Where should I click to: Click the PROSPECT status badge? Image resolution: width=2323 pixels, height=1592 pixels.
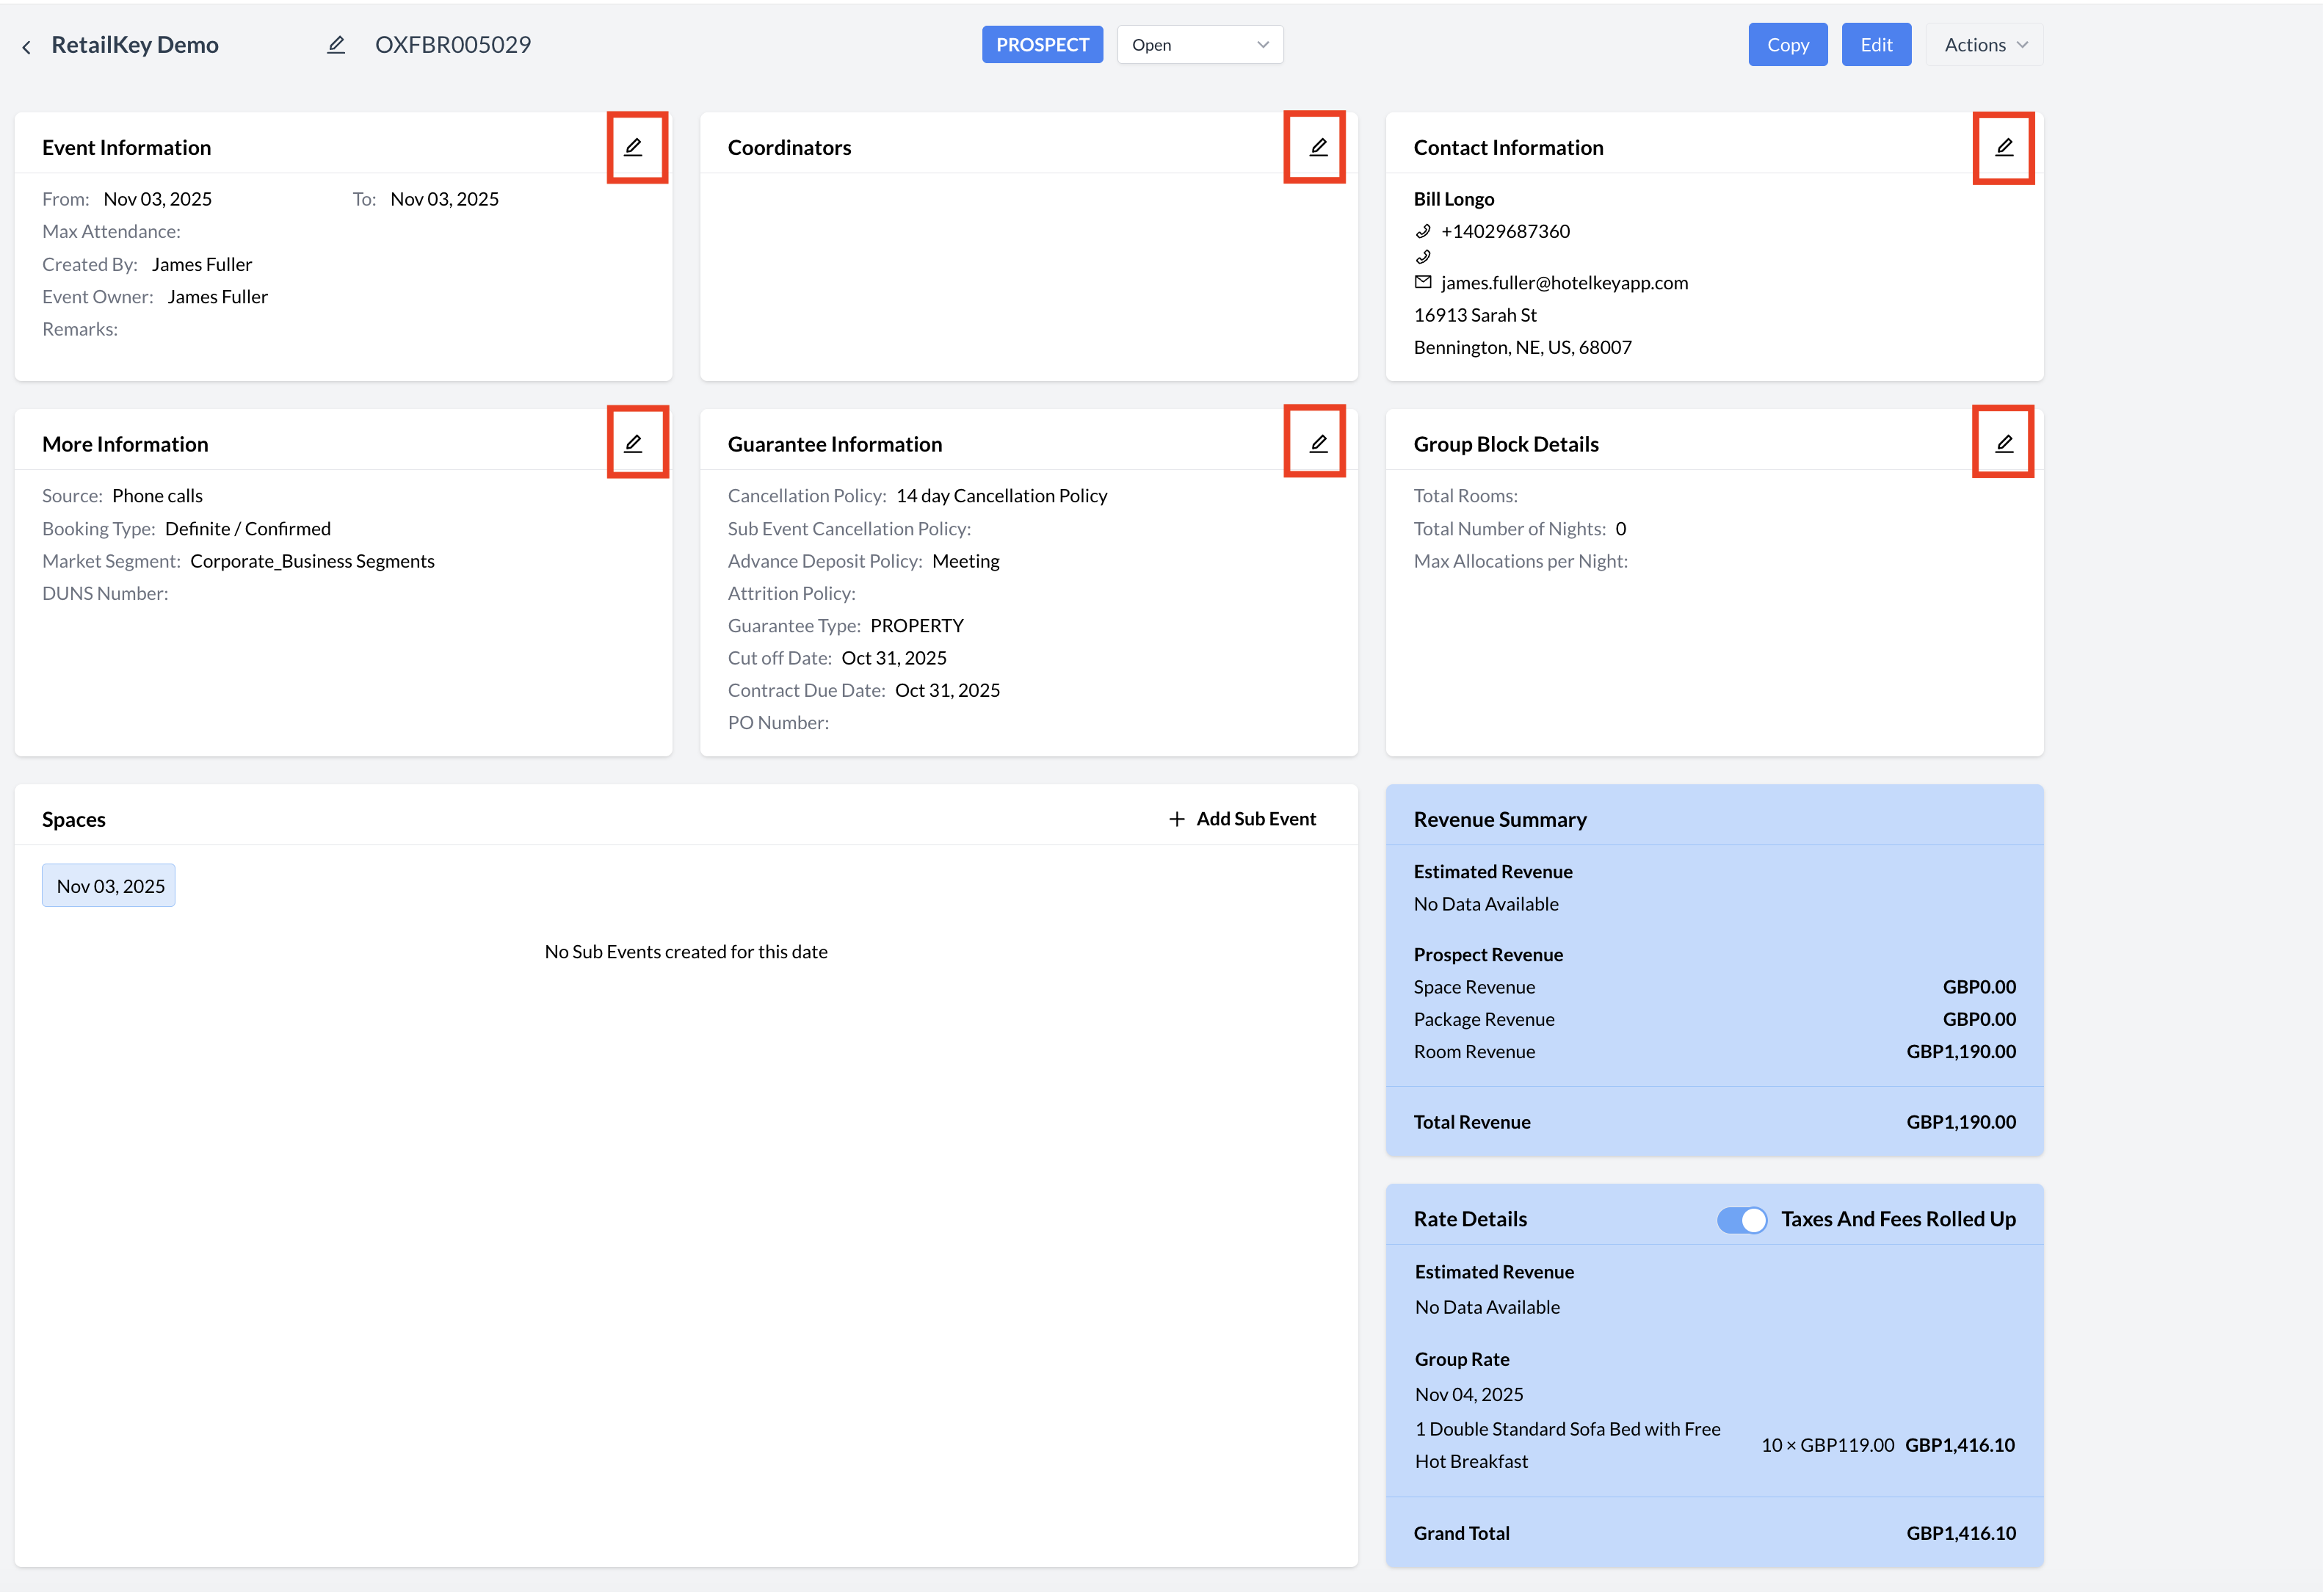click(x=1042, y=45)
